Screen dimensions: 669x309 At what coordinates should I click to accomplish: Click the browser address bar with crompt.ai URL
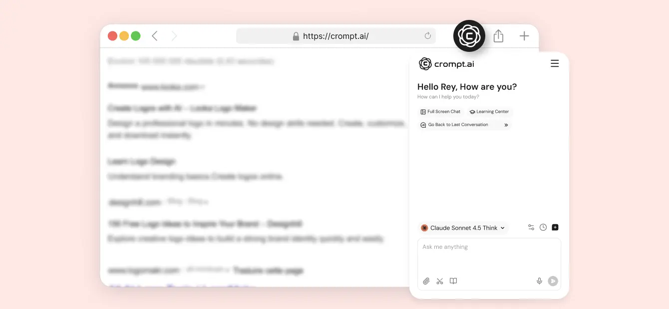click(x=336, y=36)
